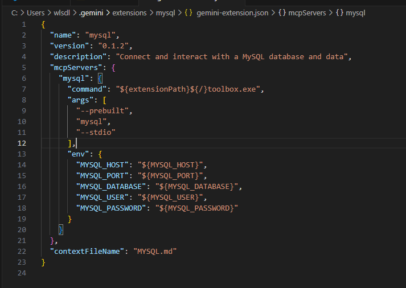Click the object icon before mcpServers breadcrumb
This screenshot has height=288, width=406.
282,13
